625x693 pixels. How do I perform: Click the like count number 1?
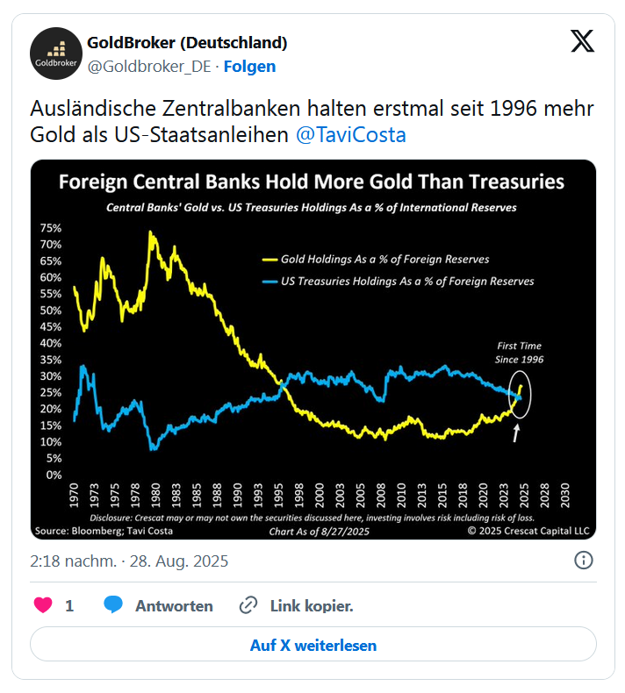pyautogui.click(x=69, y=605)
